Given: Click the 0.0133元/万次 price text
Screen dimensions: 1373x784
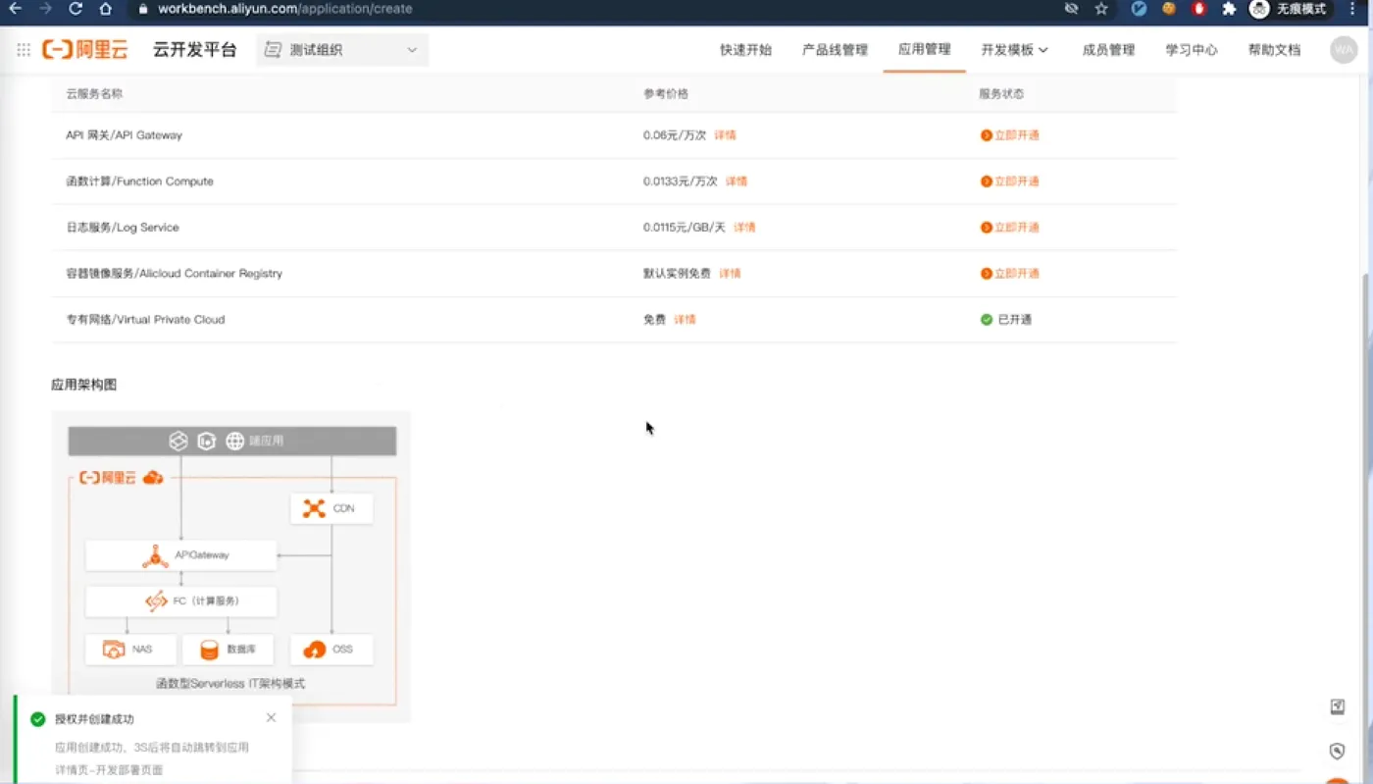Looking at the screenshot, I should pyautogui.click(x=681, y=182).
